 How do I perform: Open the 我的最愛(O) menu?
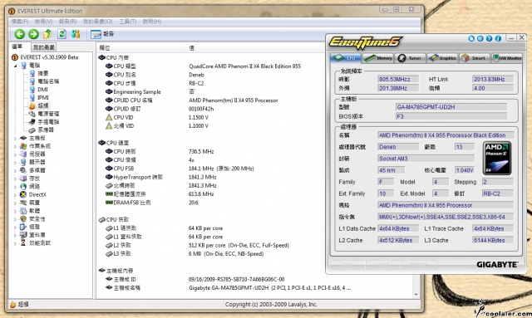click(x=98, y=22)
